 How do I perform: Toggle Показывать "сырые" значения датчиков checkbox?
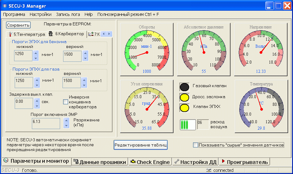pos(196,145)
